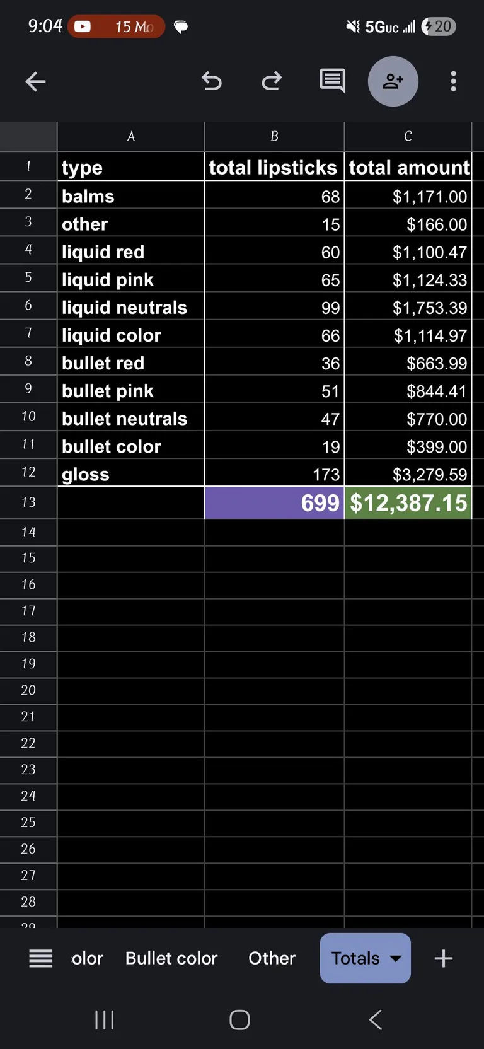484x1049 pixels.
Task: Switch to the Other sheet
Action: [272, 958]
